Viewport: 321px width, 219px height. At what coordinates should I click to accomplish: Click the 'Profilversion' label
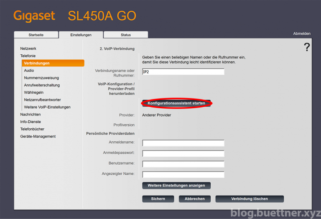pos(124,125)
